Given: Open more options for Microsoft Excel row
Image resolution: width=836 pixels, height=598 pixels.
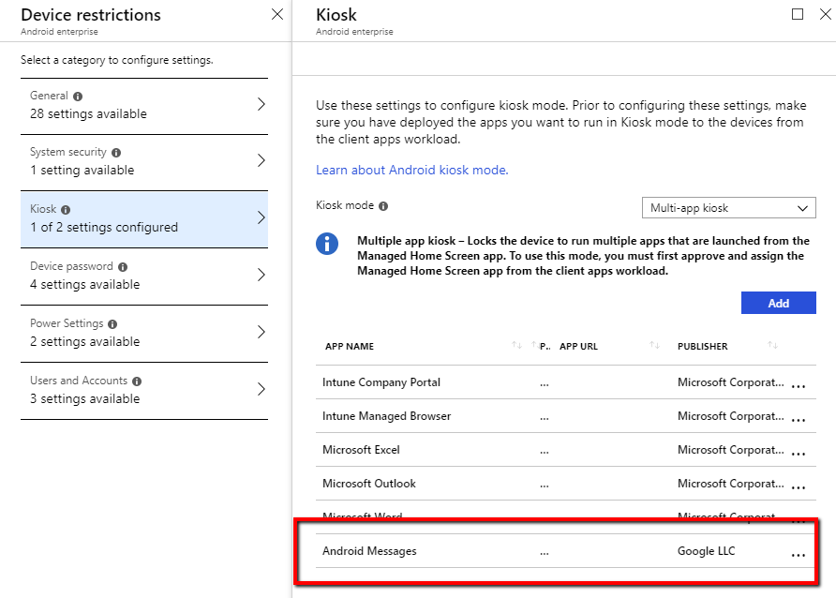Looking at the screenshot, I should (799, 454).
